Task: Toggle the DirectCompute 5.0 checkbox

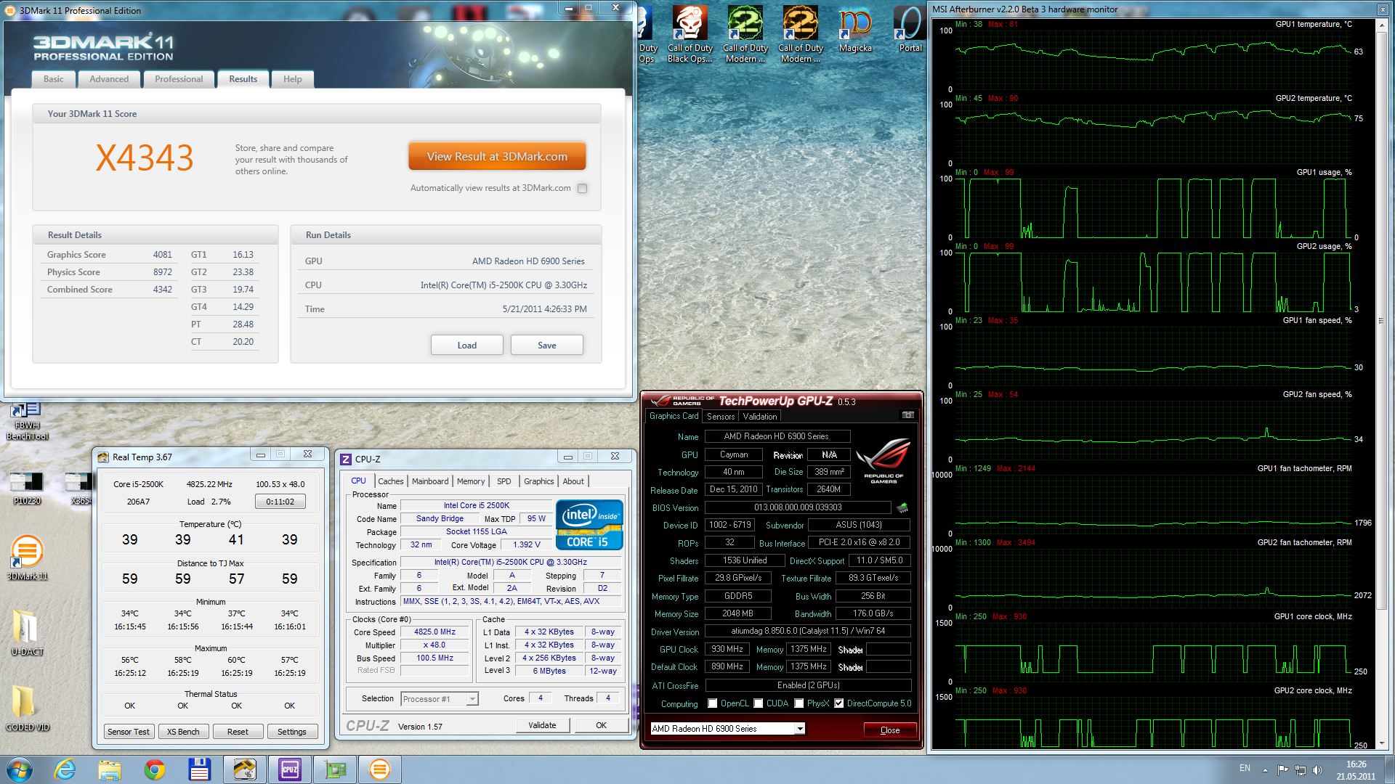Action: point(839,703)
